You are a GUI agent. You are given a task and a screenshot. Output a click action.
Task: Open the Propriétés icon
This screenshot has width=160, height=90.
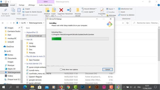[102, 10]
